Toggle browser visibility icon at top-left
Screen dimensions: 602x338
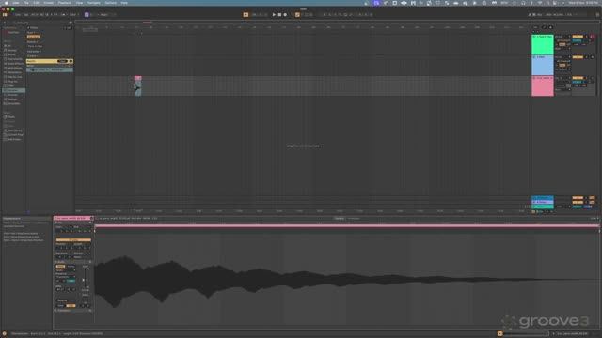click(x=5, y=15)
